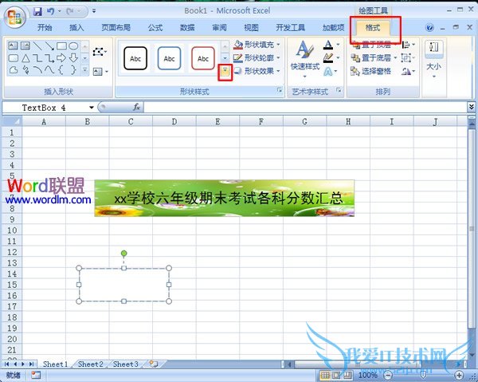Open the Align objects dropdown
This screenshot has height=382, width=478.
408,45
